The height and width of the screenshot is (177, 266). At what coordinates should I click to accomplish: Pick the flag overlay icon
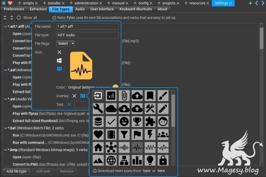click(137, 134)
